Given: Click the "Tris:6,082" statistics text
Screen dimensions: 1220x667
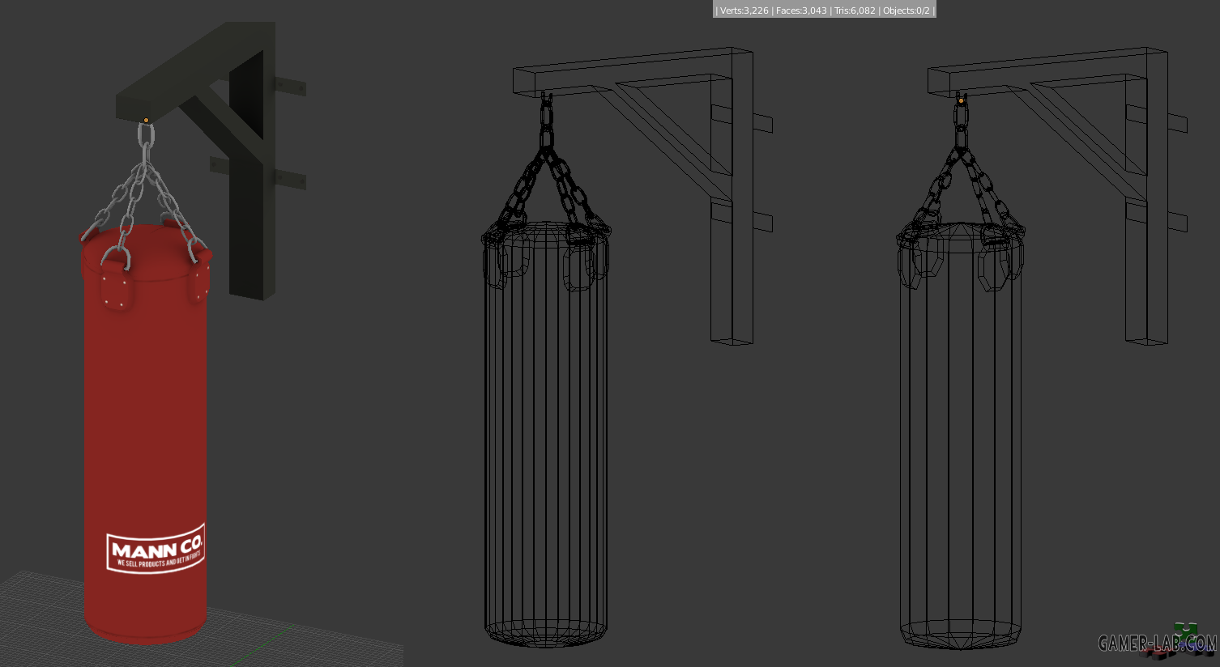Looking at the screenshot, I should pyautogui.click(x=855, y=11).
